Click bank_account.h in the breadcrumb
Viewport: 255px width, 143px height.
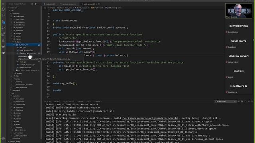(x=83, y=8)
